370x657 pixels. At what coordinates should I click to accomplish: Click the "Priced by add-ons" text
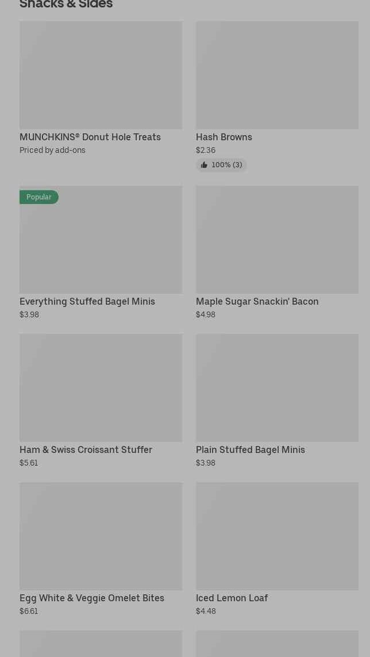tap(52, 150)
